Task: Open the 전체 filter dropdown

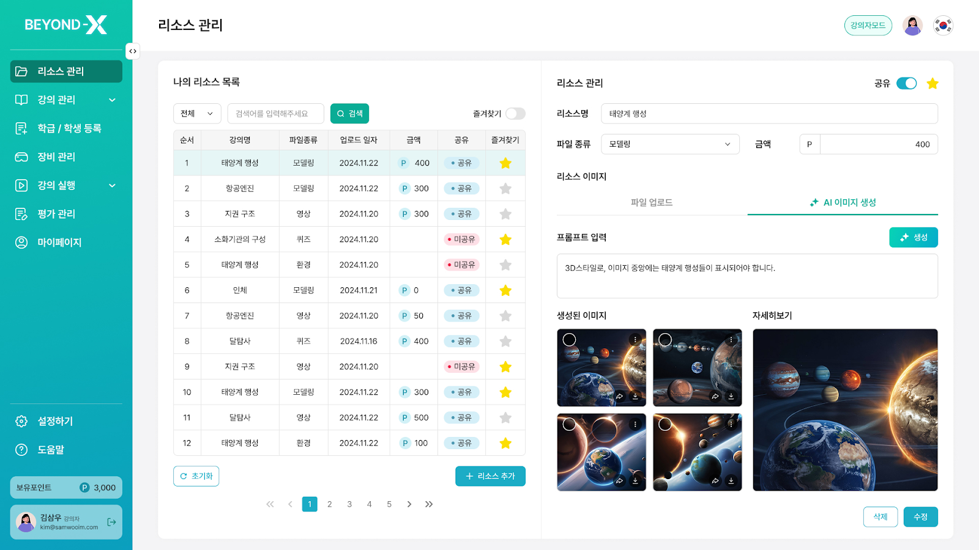Action: pyautogui.click(x=197, y=114)
